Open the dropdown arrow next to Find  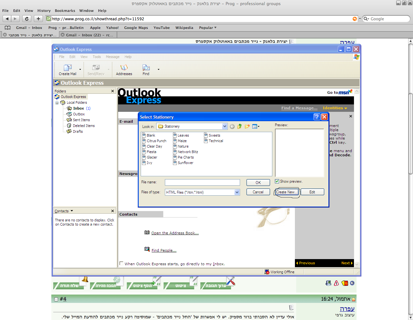pos(158,69)
